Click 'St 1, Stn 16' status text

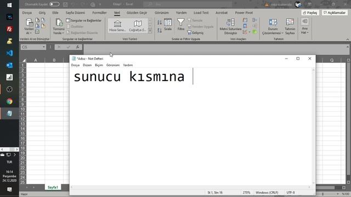click(215, 192)
